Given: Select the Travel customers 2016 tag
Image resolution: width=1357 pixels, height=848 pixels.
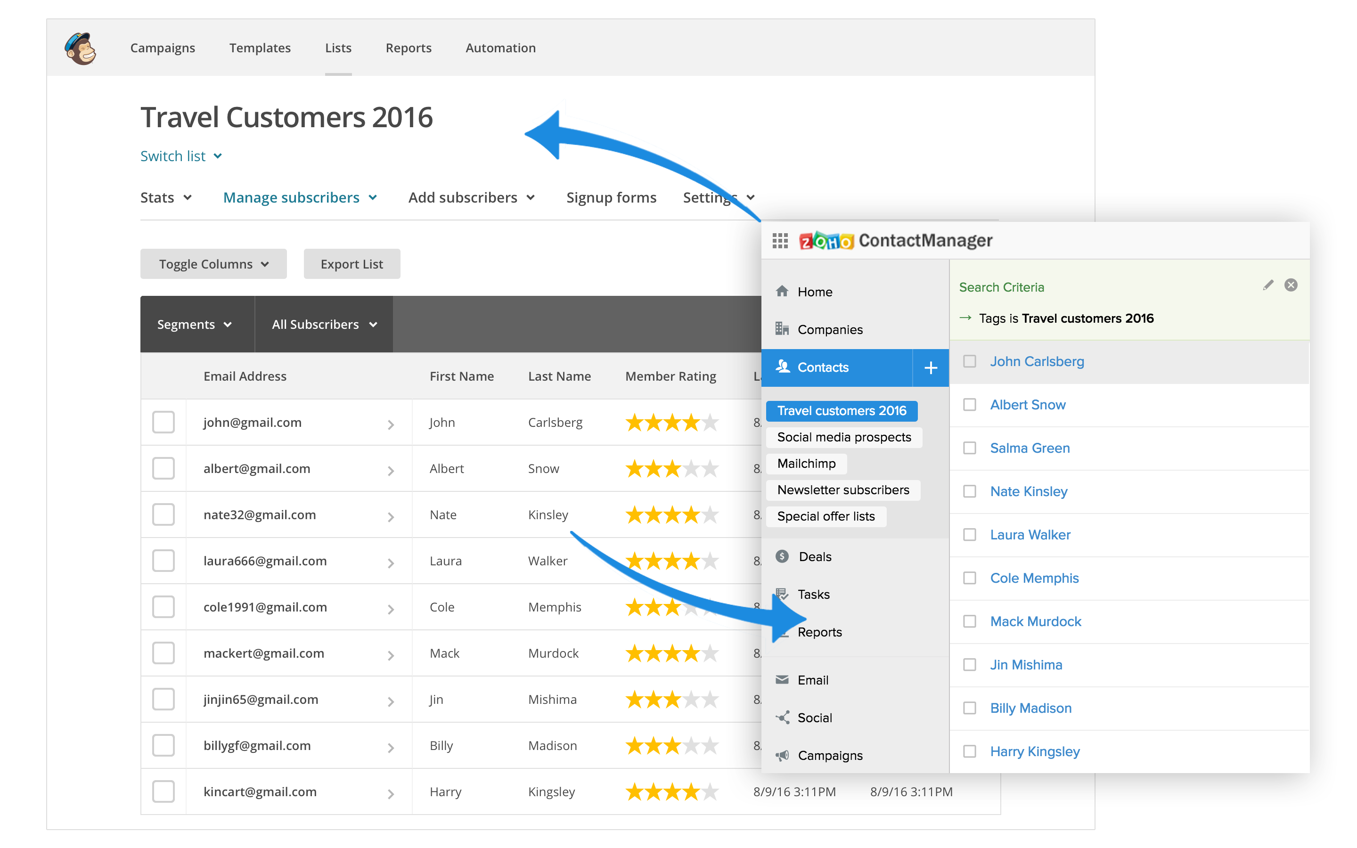Looking at the screenshot, I should point(842,410).
